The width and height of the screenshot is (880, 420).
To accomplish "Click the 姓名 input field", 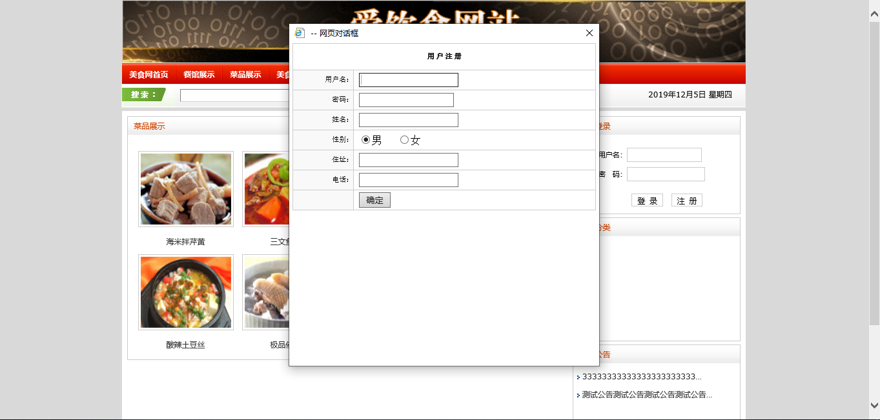I will pos(408,120).
